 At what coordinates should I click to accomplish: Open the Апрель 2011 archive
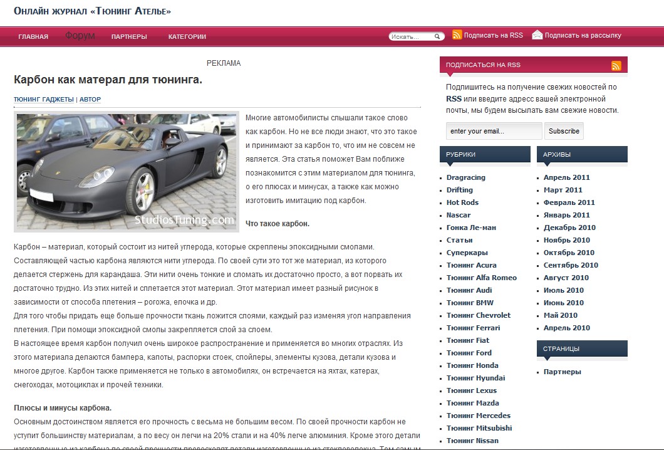click(566, 177)
